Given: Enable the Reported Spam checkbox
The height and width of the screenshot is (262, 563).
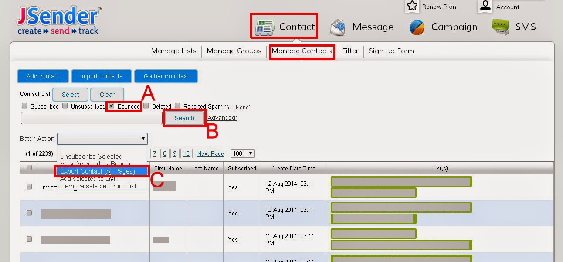Looking at the screenshot, I should pyautogui.click(x=177, y=105).
